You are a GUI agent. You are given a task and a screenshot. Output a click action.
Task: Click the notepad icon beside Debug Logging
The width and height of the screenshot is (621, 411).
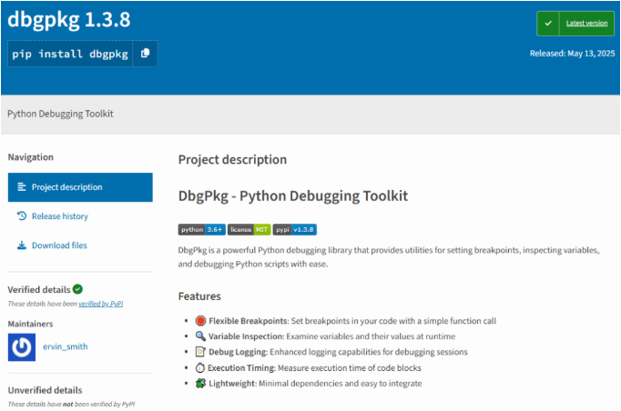(x=201, y=352)
